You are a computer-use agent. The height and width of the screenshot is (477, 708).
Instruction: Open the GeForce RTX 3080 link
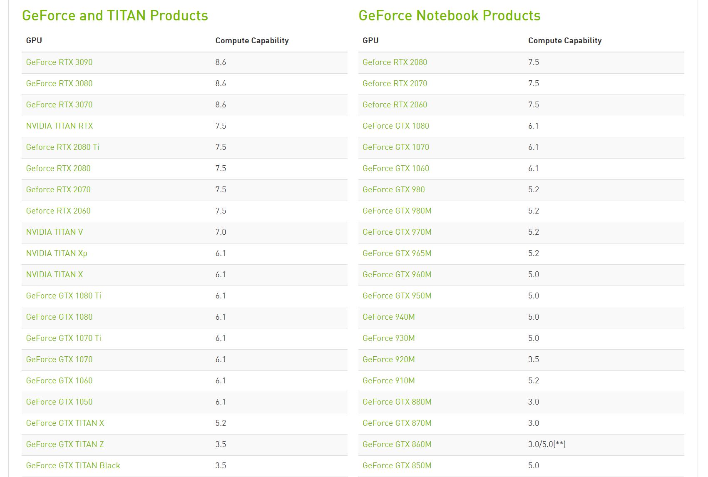[x=59, y=84]
